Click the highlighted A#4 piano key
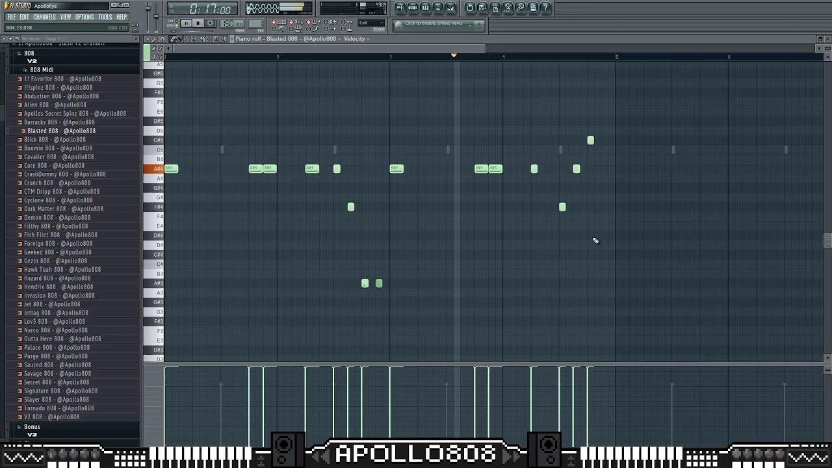The height and width of the screenshot is (468, 832). pos(153,169)
